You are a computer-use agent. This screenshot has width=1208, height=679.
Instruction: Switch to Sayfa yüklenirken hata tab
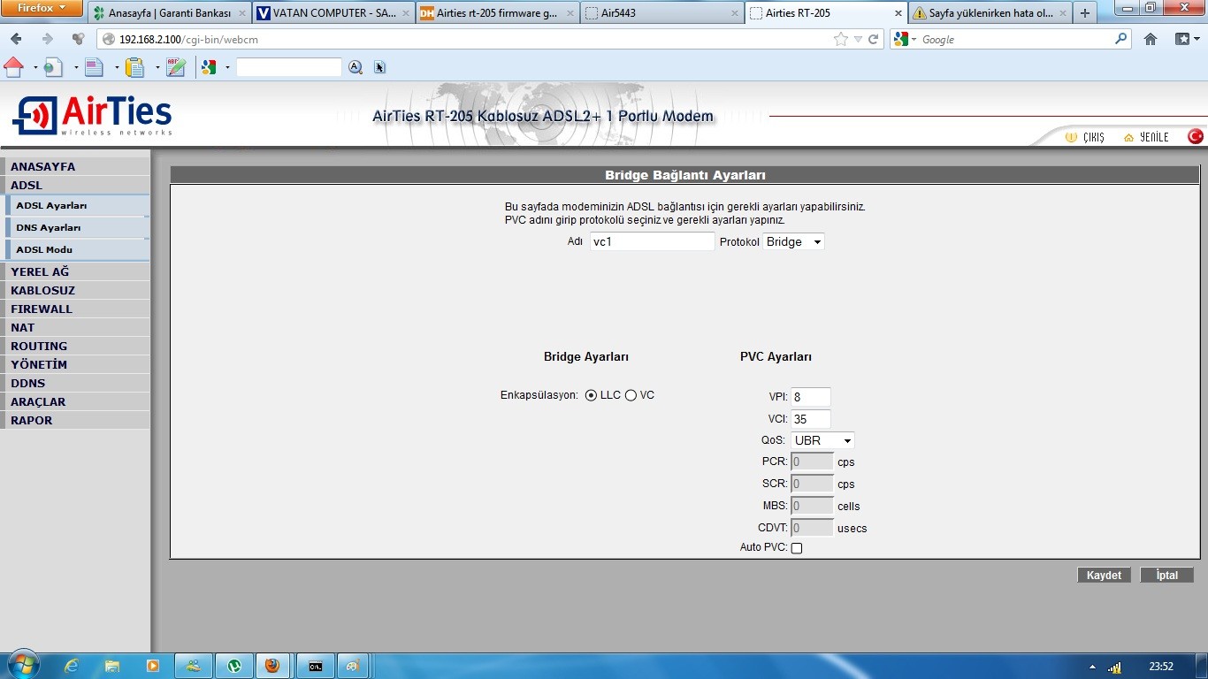click(x=990, y=13)
